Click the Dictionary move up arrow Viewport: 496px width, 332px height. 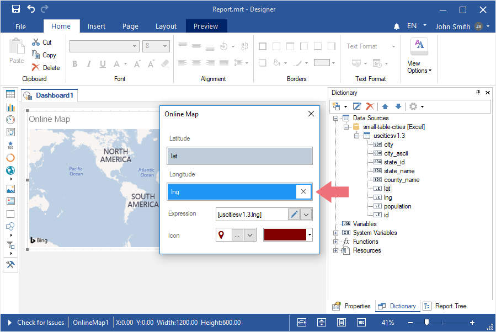[385, 106]
